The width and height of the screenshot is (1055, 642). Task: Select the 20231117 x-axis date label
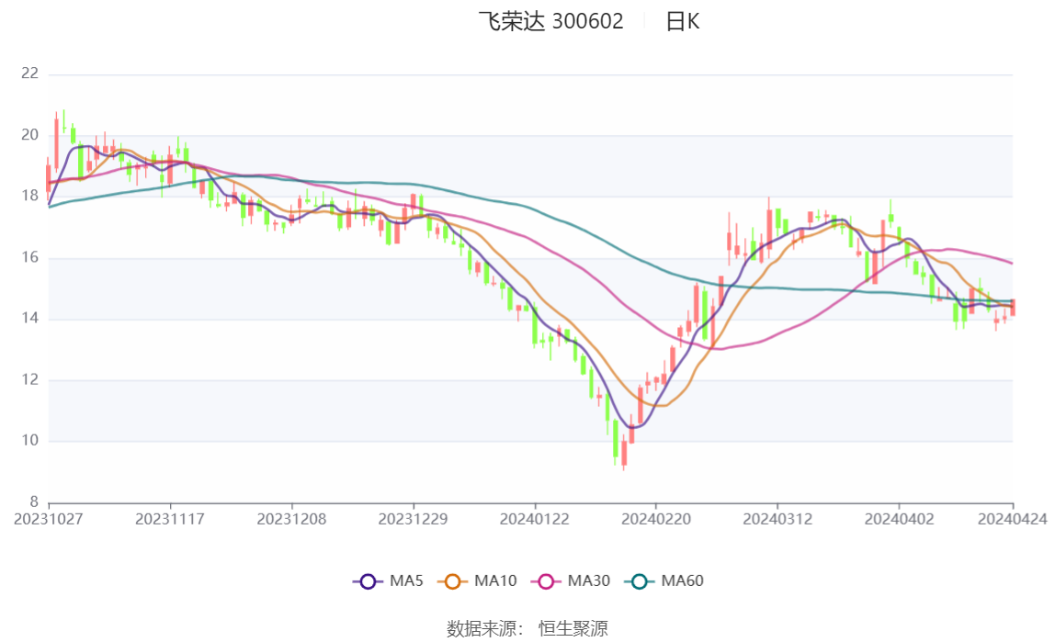click(170, 519)
